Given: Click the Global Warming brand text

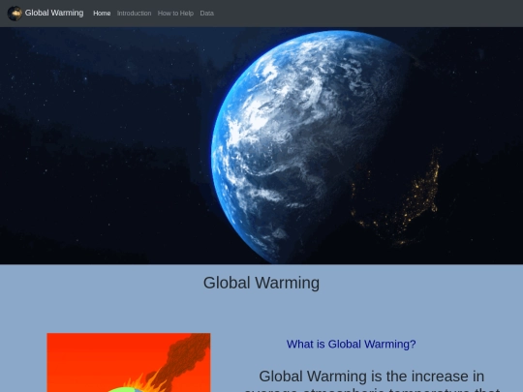Looking at the screenshot, I should [54, 13].
